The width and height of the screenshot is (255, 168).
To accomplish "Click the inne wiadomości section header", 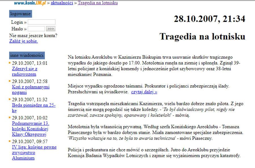I will pos(27,55).
